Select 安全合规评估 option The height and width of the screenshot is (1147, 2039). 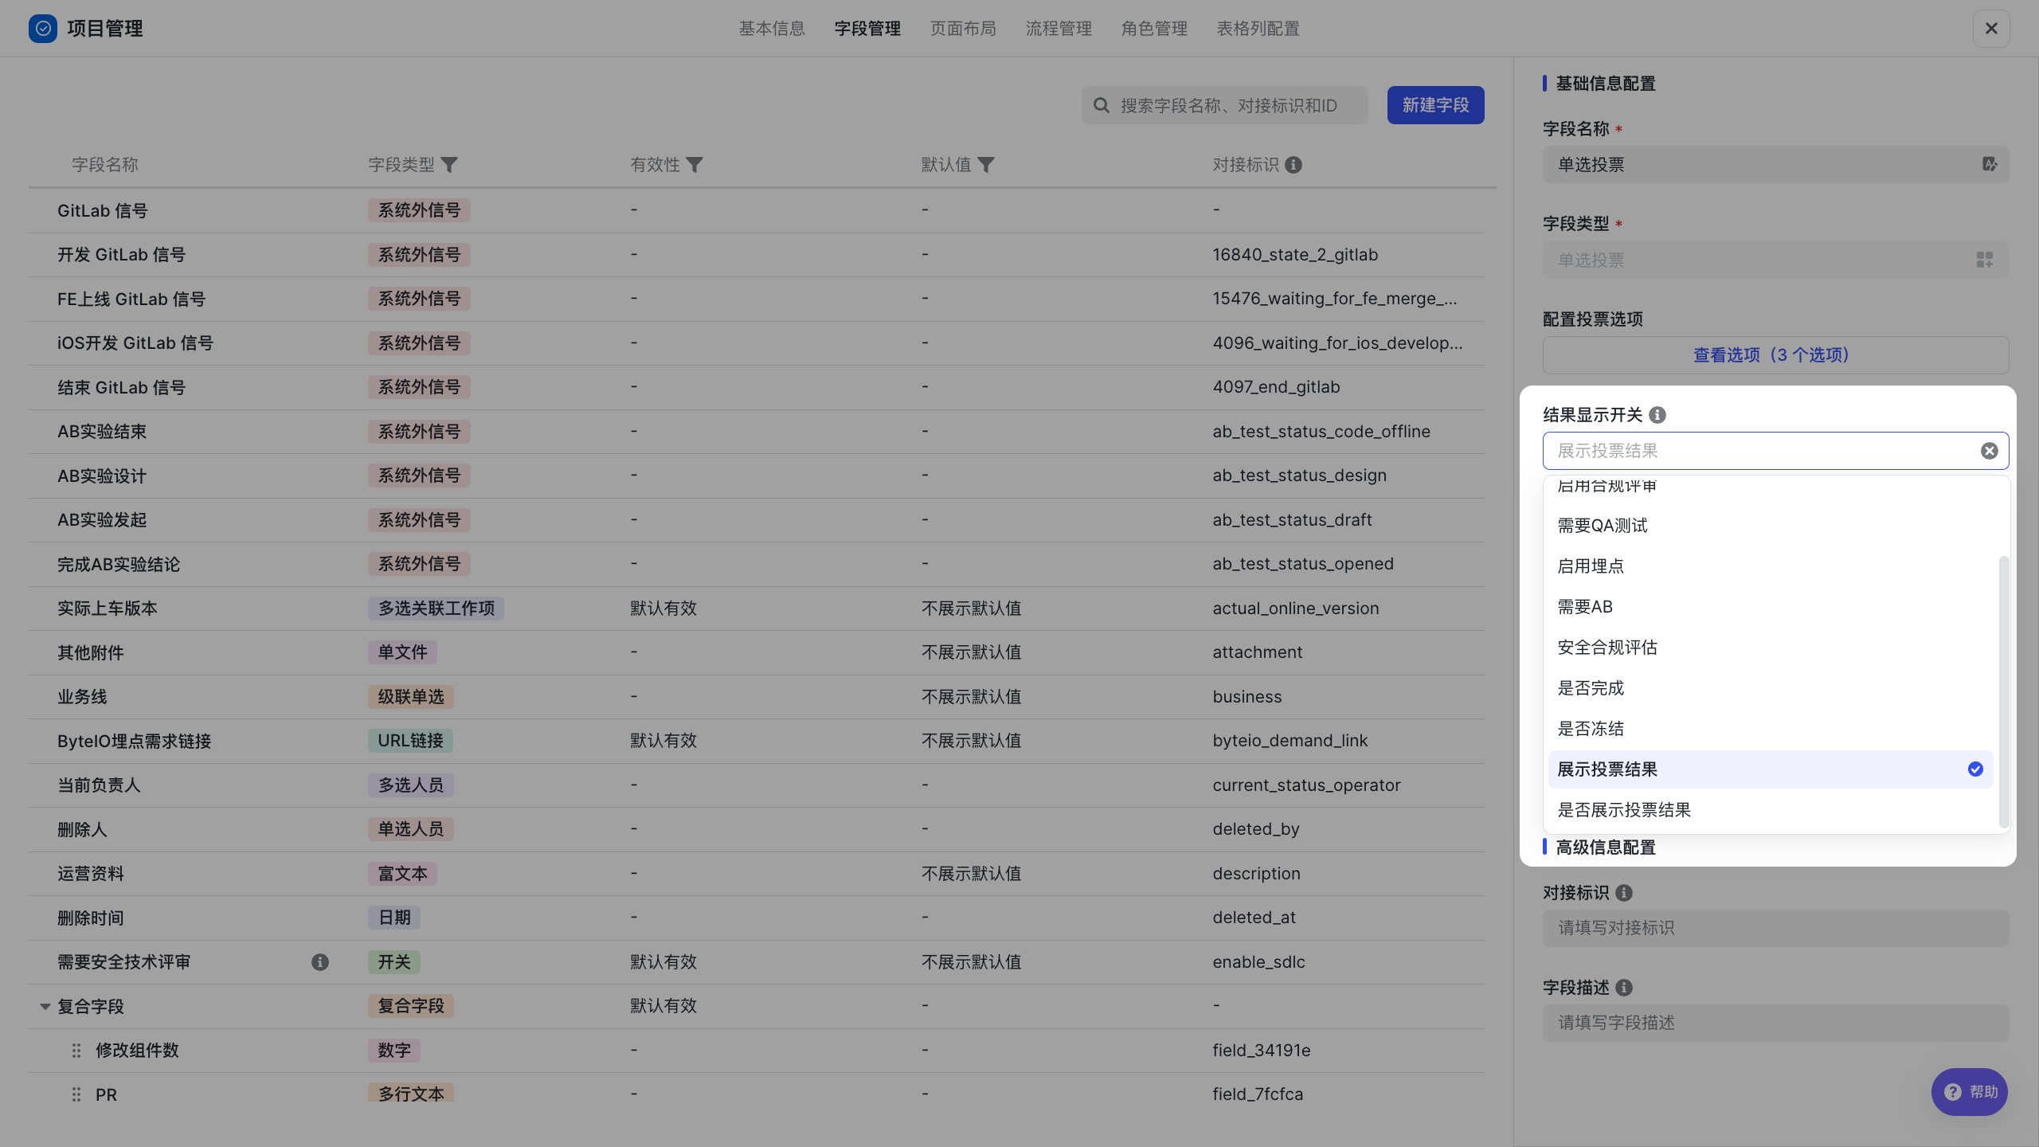tap(1771, 648)
